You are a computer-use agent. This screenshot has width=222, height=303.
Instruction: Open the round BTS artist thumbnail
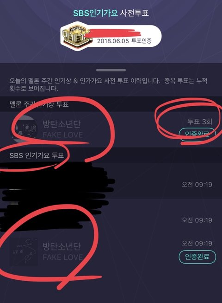(25, 129)
